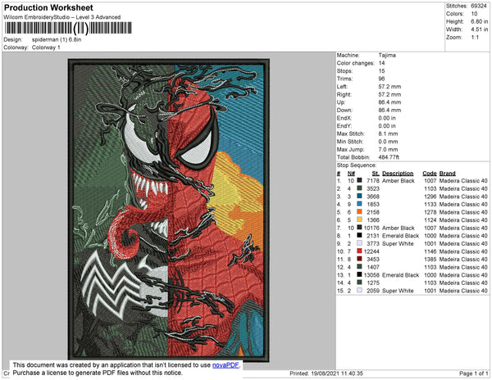Pick the red swatch for stop 10
The image size is (492, 380).
[x=359, y=251]
